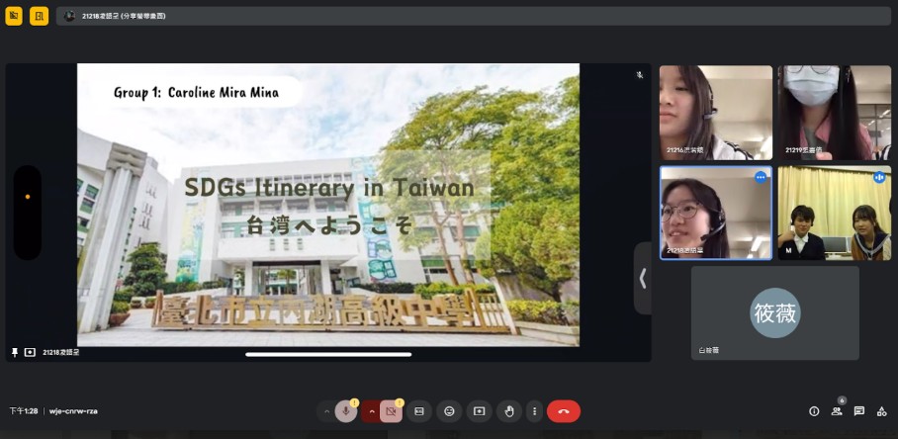
Task: Click the 筱薇 avatar participant tile
Action: pyautogui.click(x=774, y=313)
